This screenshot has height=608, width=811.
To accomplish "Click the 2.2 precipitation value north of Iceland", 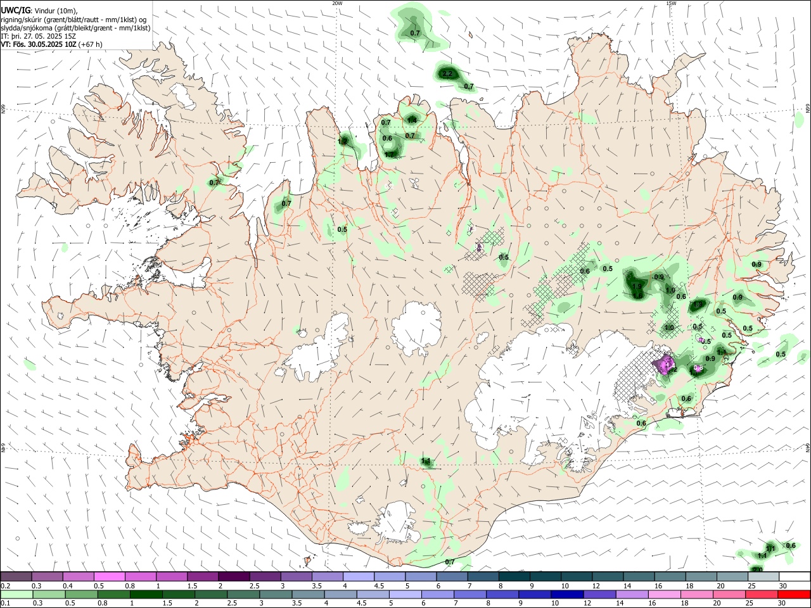I will 447,74.
